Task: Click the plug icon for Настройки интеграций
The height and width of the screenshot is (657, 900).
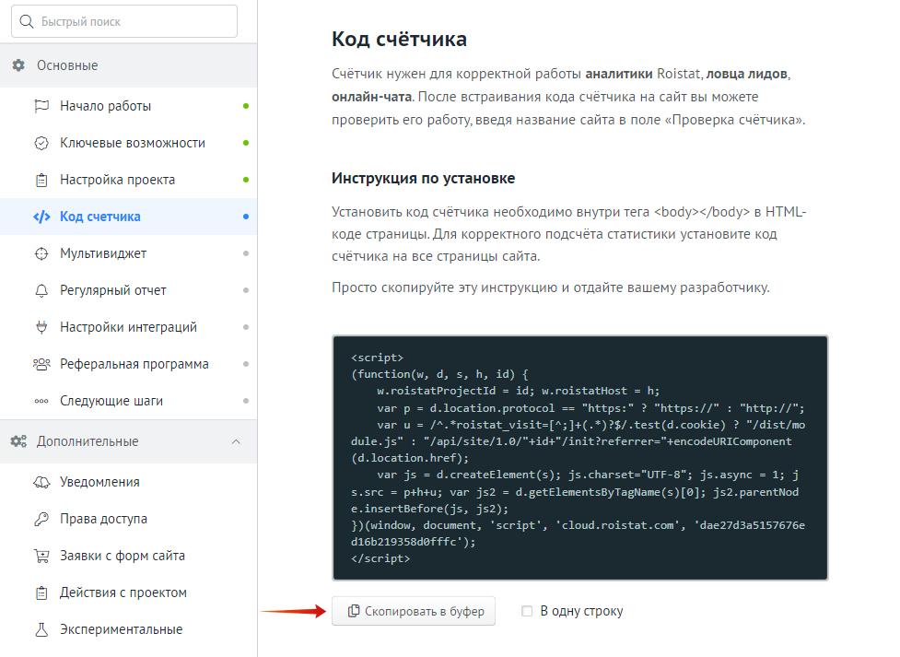Action: point(41,327)
